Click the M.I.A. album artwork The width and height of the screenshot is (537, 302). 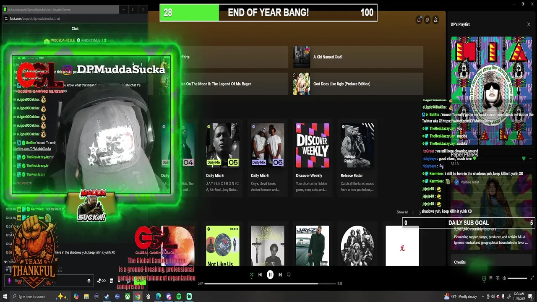[x=491, y=91]
